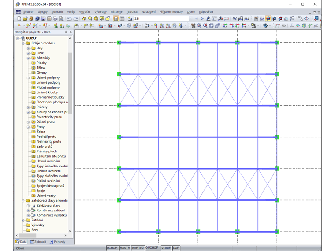335x251 pixels.
Task: Open the Výsledky menu
Action: [x=100, y=12]
